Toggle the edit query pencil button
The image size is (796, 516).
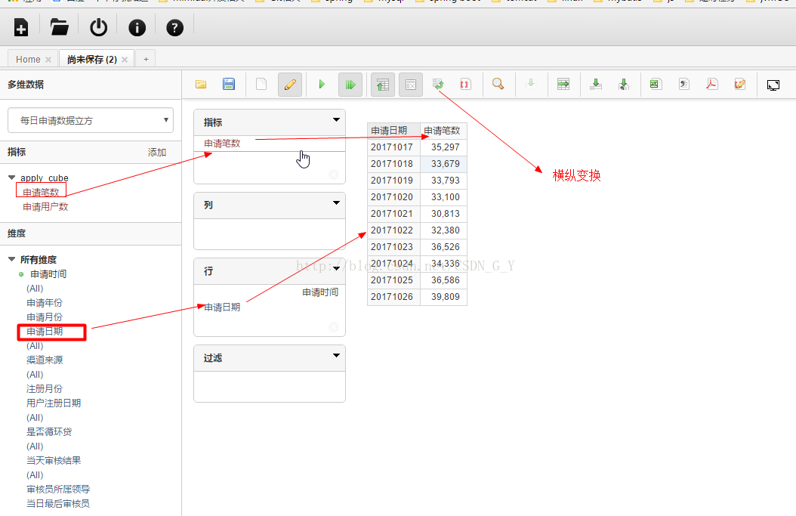tap(290, 85)
